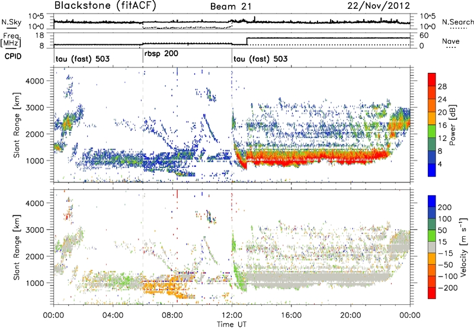Click the 'Freq. [MHz]' axis label
This screenshot has width=474, height=328.
coord(11,40)
